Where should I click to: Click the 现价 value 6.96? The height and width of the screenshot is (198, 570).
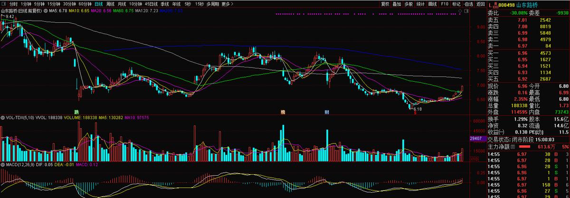pos(522,86)
